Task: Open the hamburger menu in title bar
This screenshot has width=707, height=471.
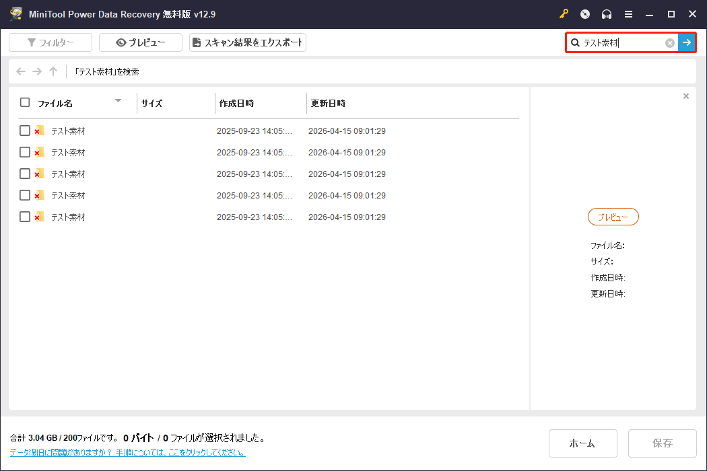Action: (628, 14)
